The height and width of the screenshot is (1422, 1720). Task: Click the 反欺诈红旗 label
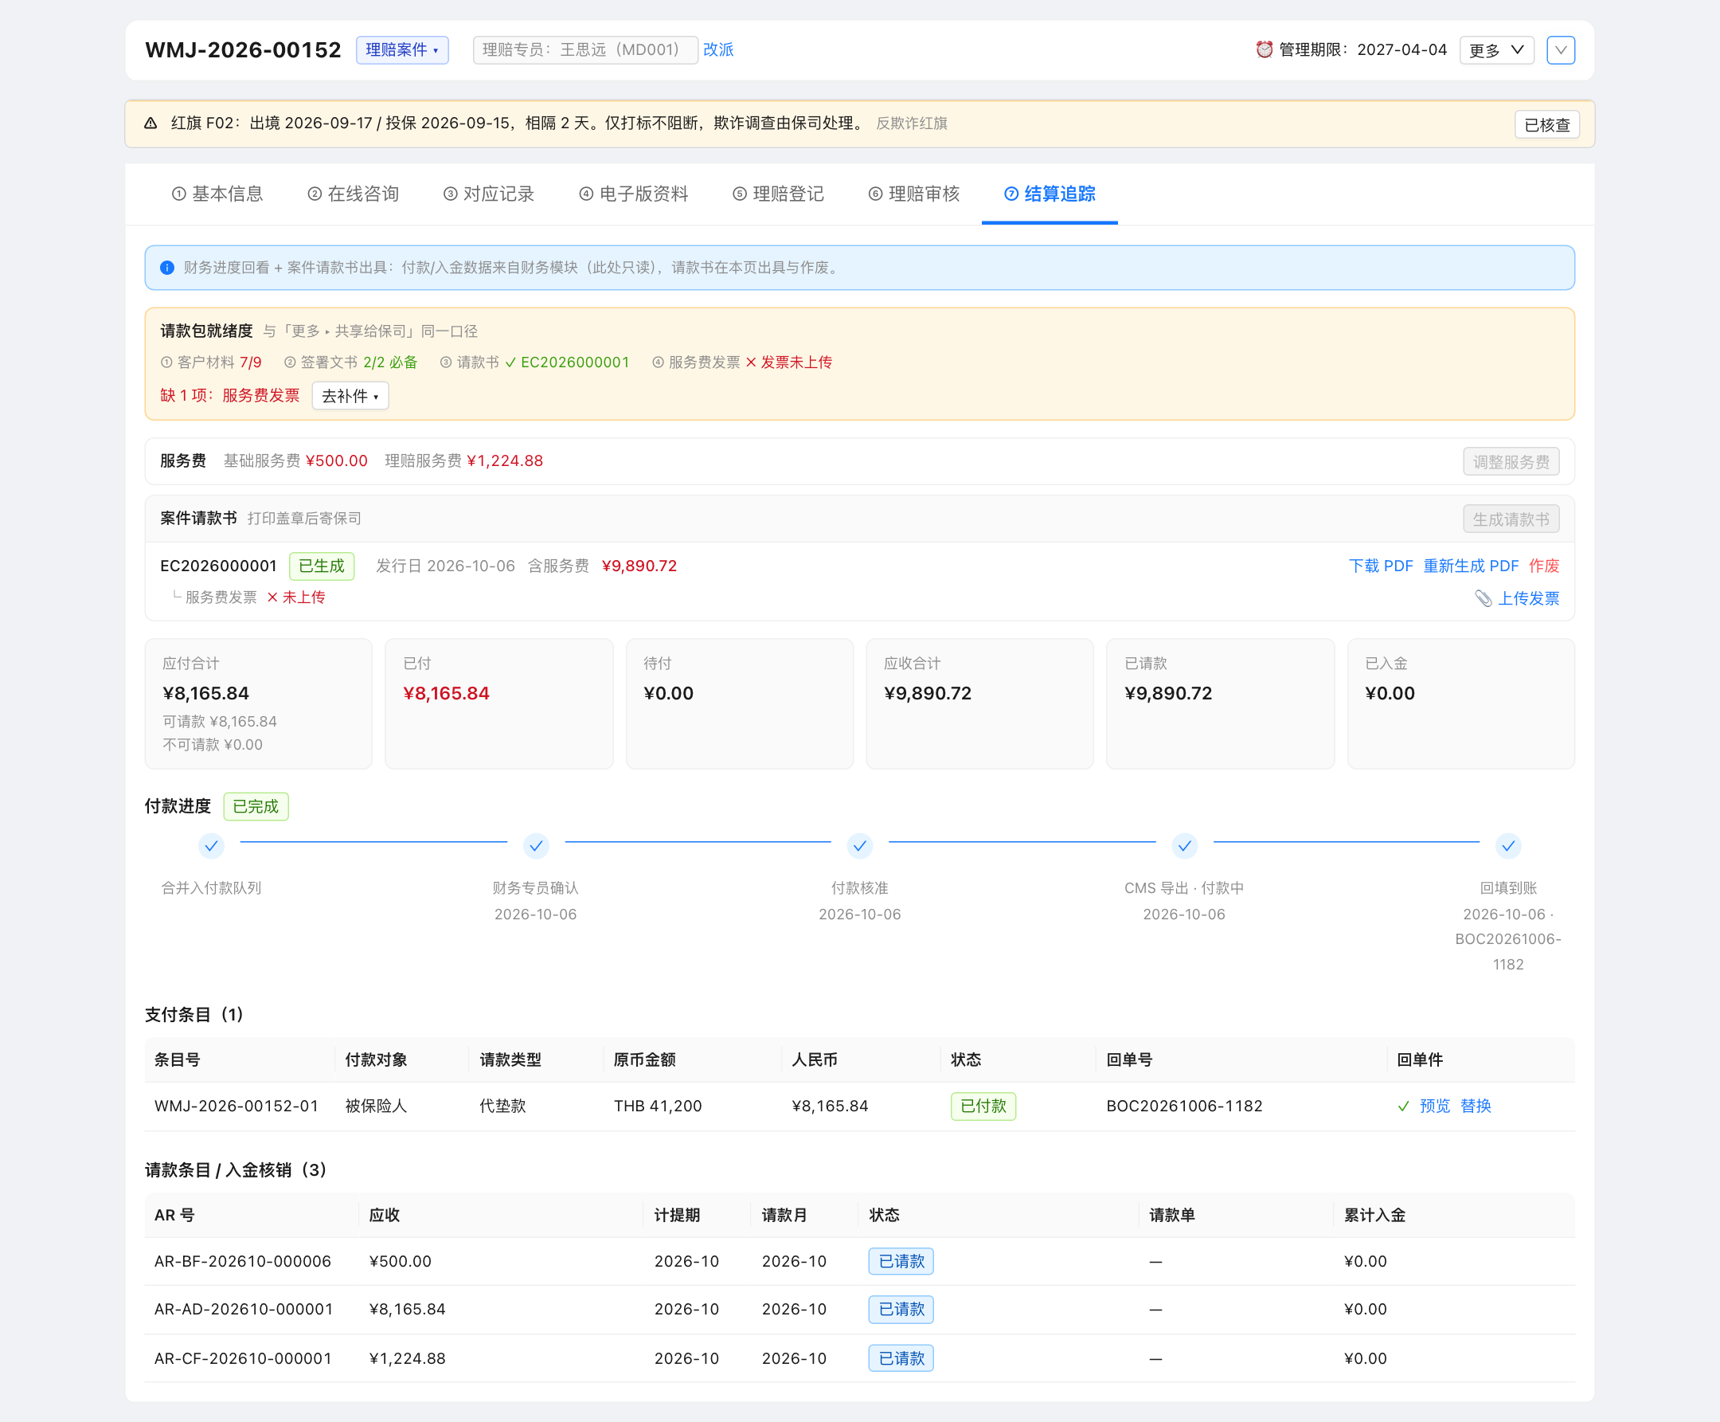tap(911, 123)
